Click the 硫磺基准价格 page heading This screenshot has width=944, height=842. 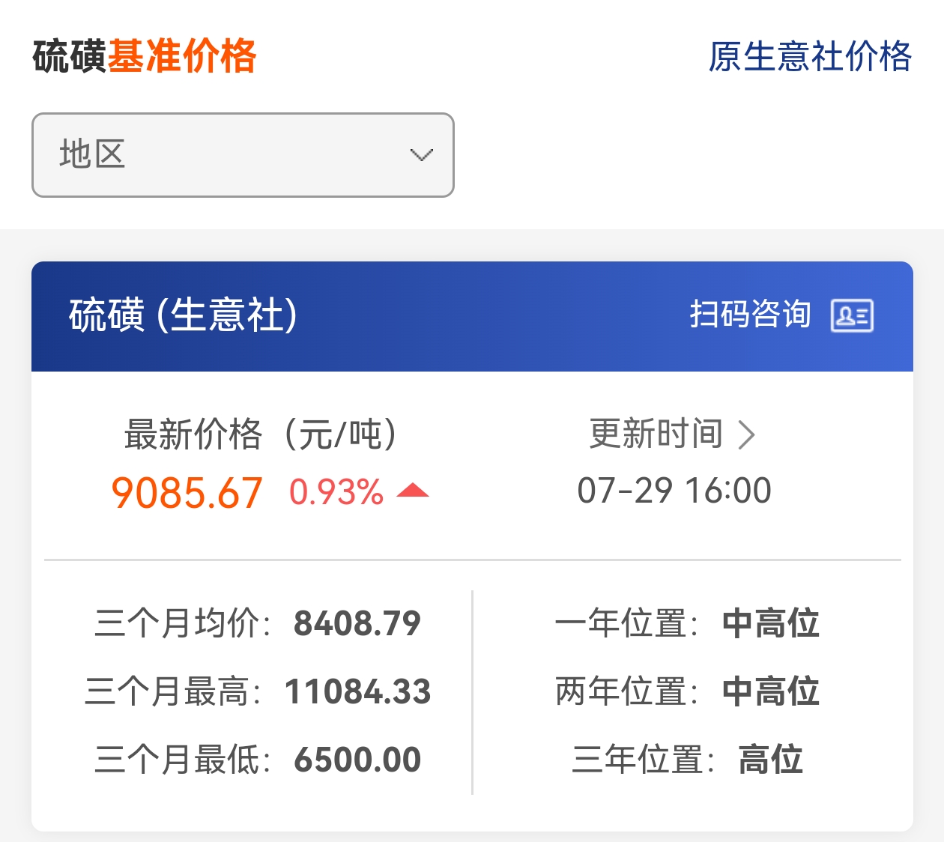coord(145,56)
